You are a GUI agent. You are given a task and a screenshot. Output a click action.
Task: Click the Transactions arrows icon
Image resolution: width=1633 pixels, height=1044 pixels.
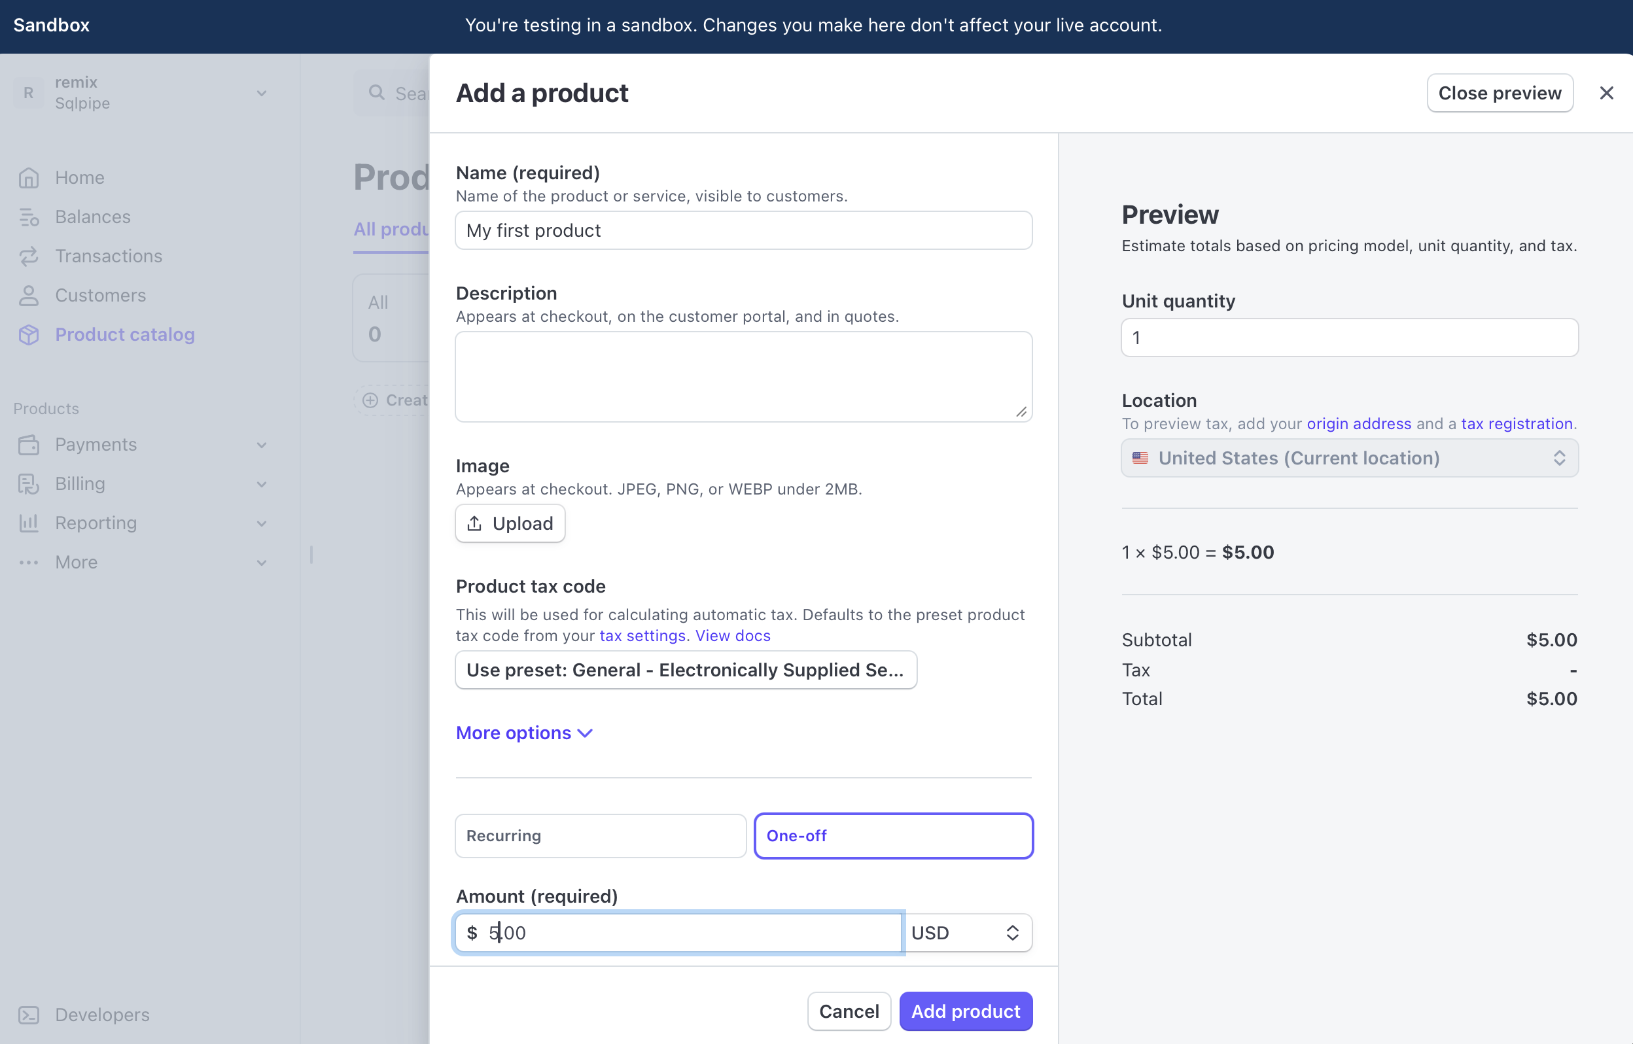click(x=29, y=256)
